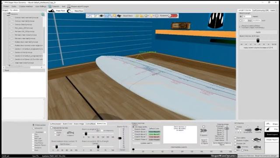Image resolution: width=280 pixels, height=158 pixels.
Task: Check the Zero plane checkbox
Action: pyautogui.click(x=235, y=138)
